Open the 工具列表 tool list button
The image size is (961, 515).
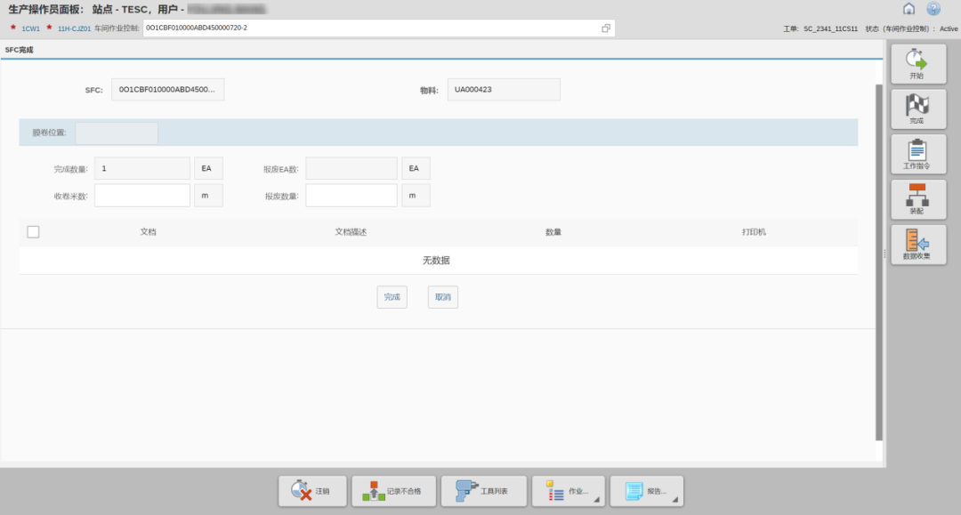[483, 491]
